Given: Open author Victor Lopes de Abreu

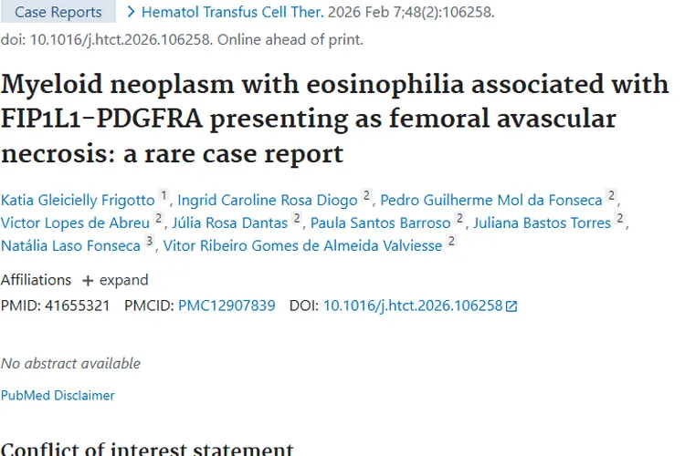Looking at the screenshot, I should (75, 223).
